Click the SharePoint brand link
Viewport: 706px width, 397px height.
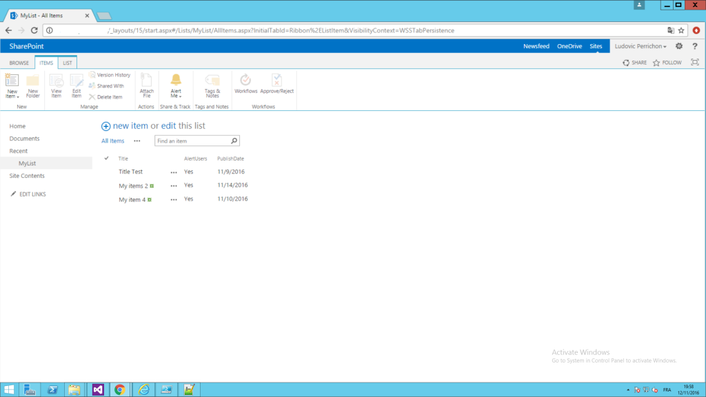pos(27,46)
